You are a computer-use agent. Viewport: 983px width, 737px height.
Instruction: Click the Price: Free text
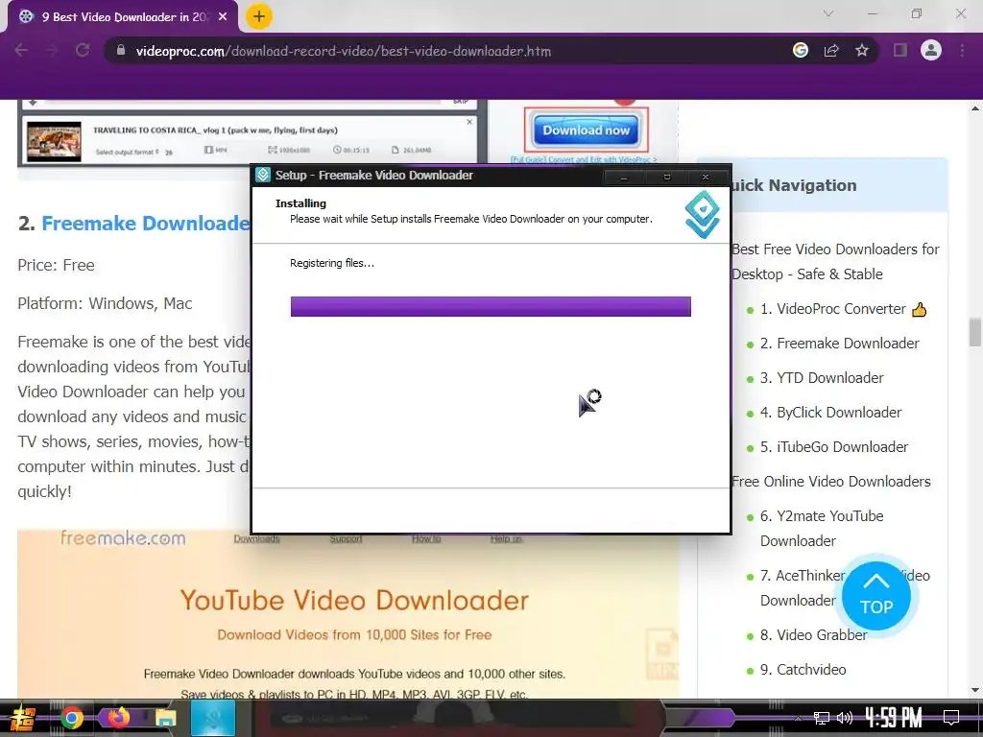(56, 265)
